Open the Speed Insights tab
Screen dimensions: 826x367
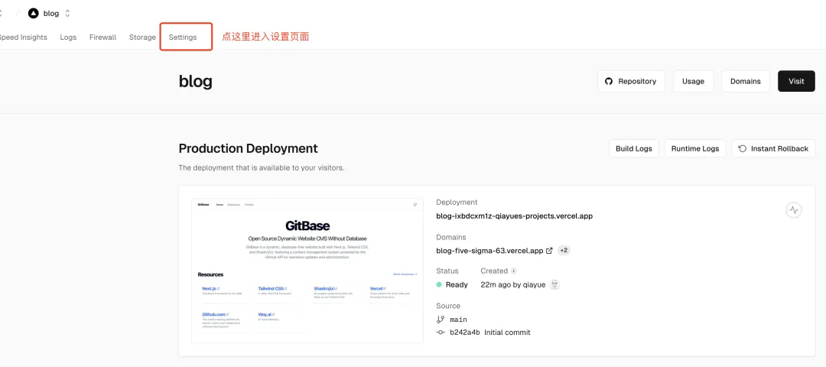tap(22, 37)
